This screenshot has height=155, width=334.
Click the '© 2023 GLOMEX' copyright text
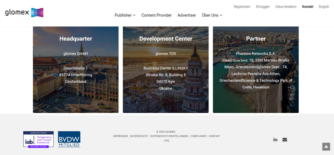click(x=166, y=132)
